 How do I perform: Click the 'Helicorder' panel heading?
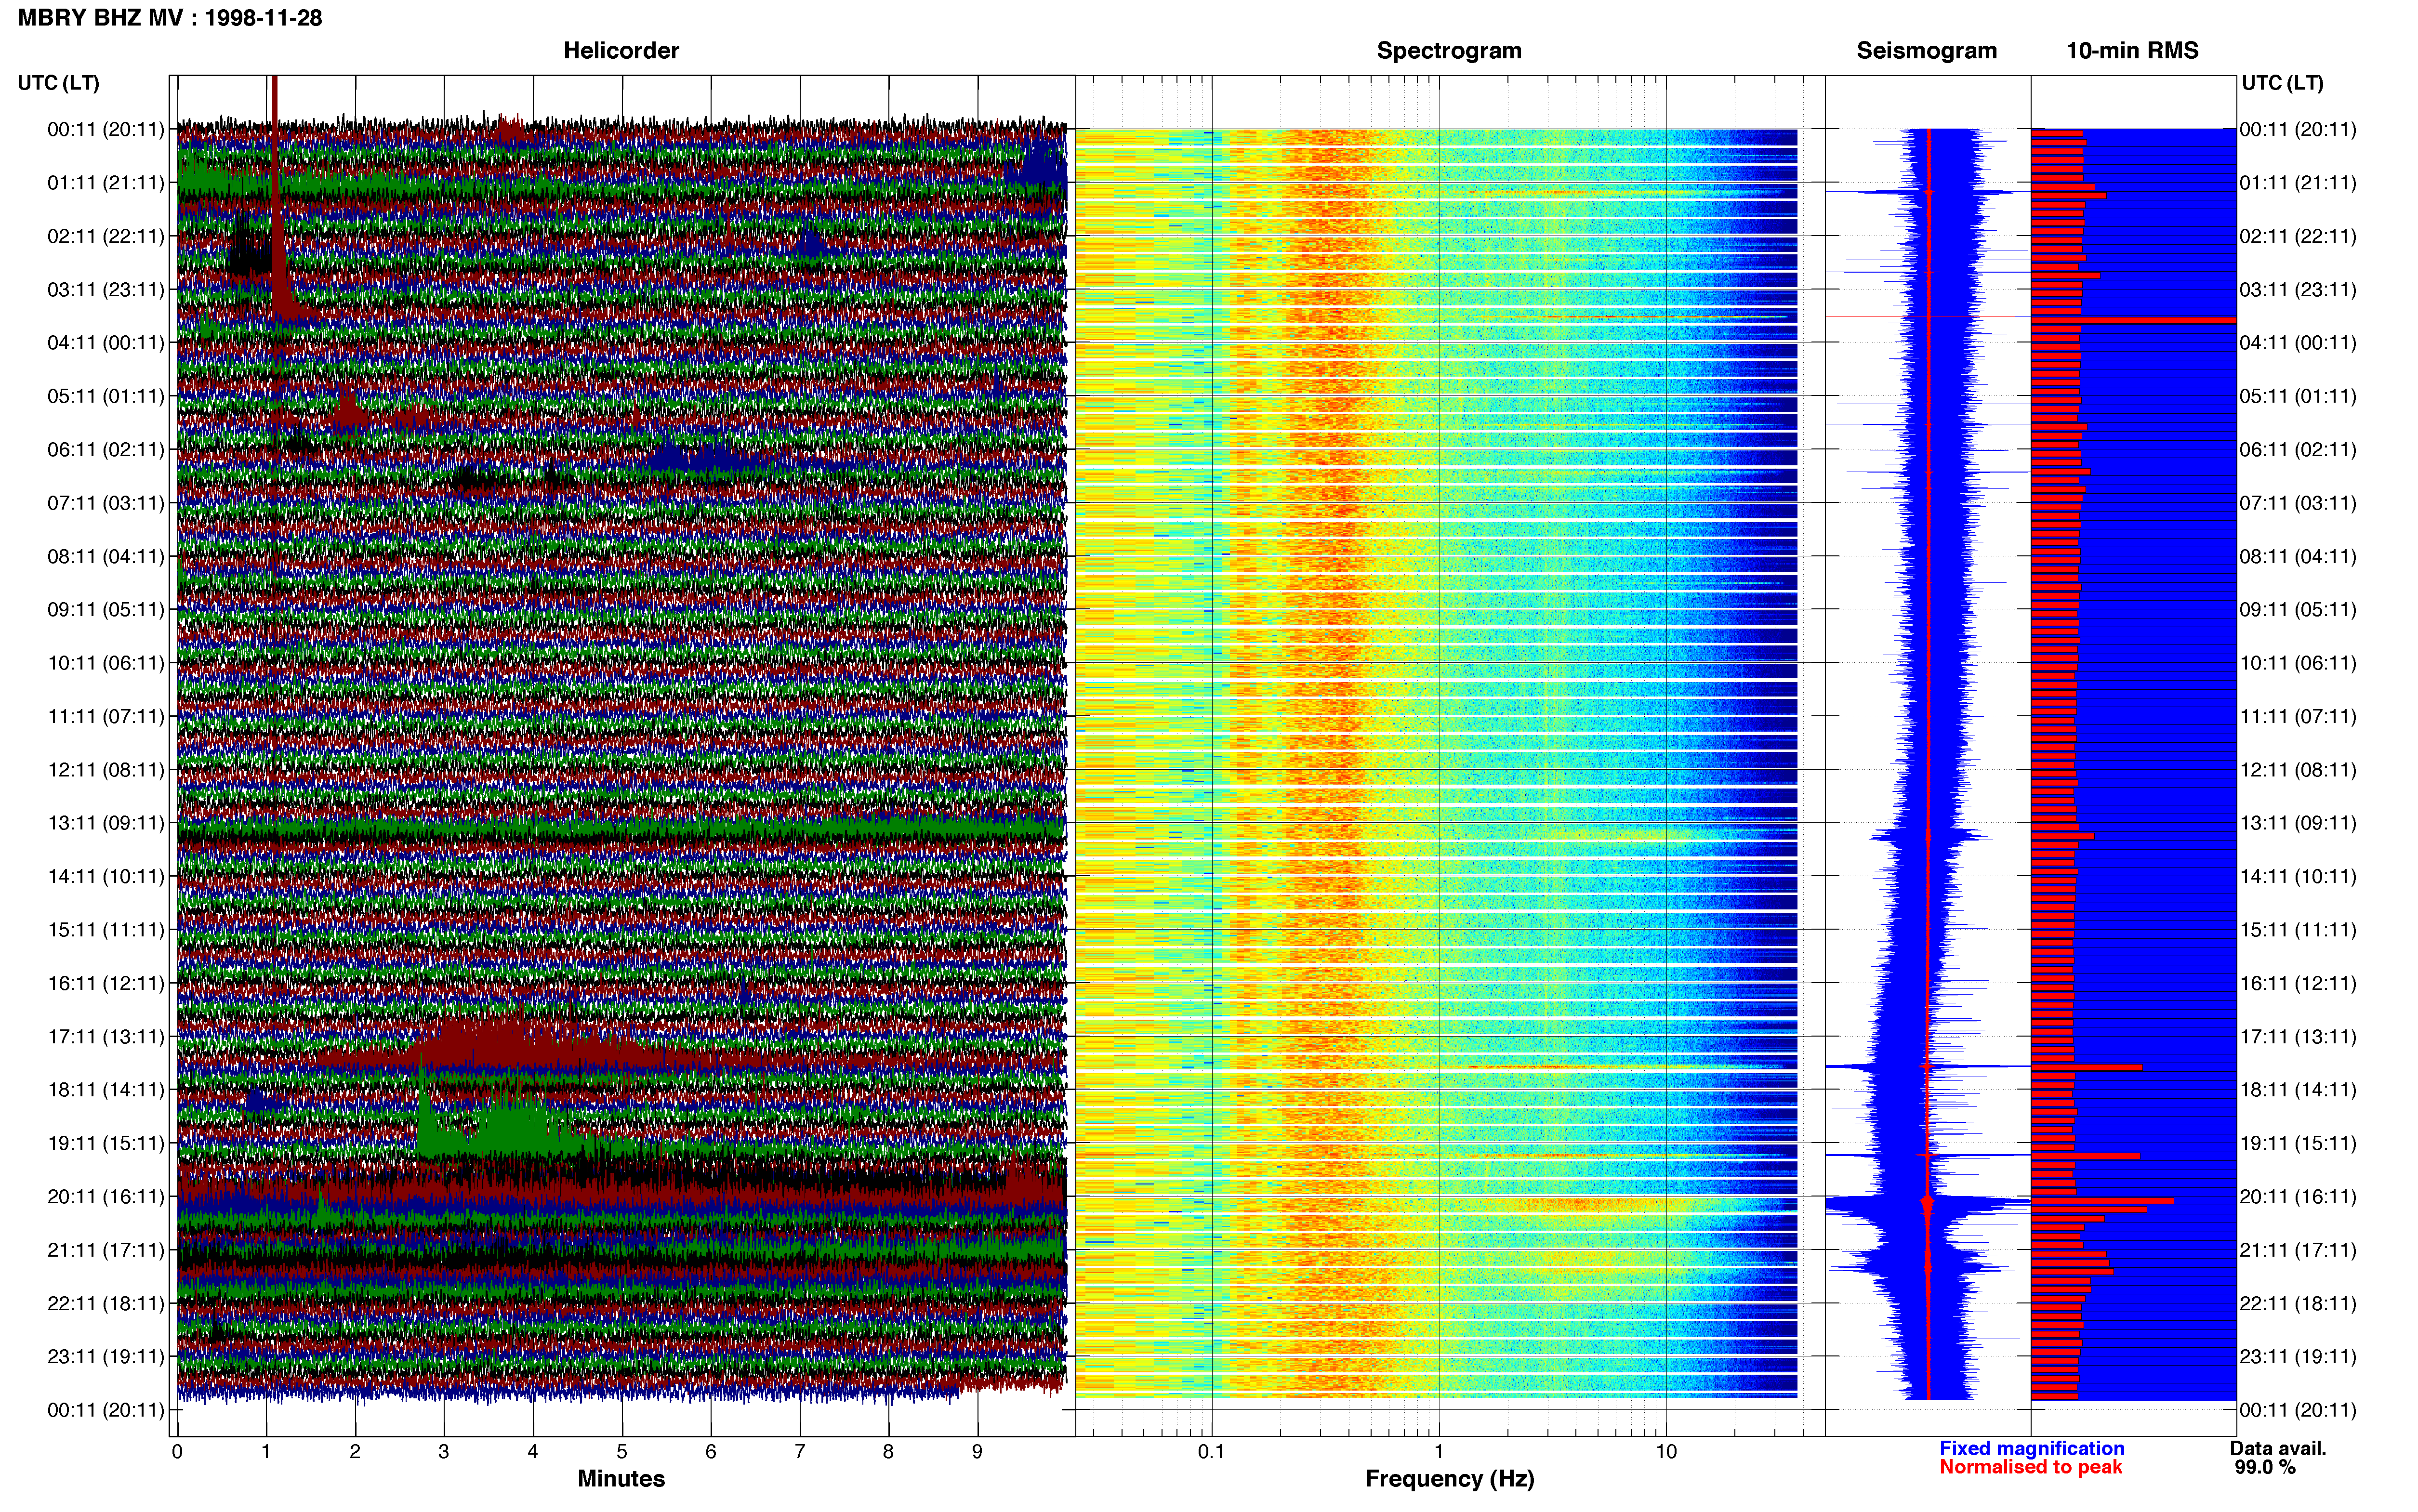tap(621, 51)
